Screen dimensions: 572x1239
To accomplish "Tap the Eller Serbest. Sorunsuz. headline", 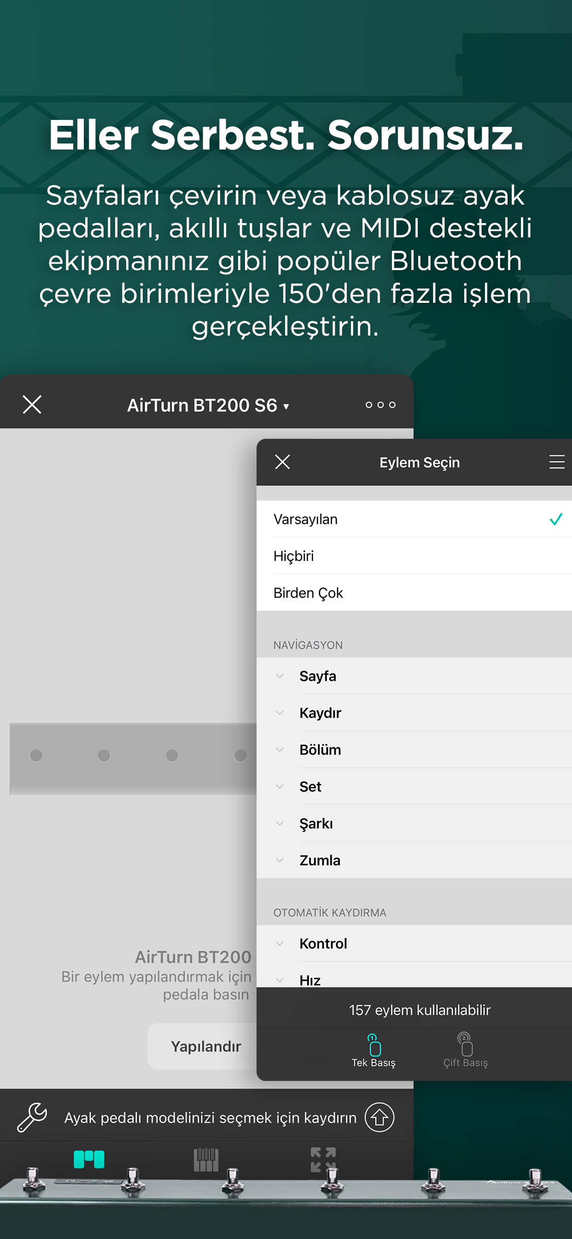I will coord(286,135).
